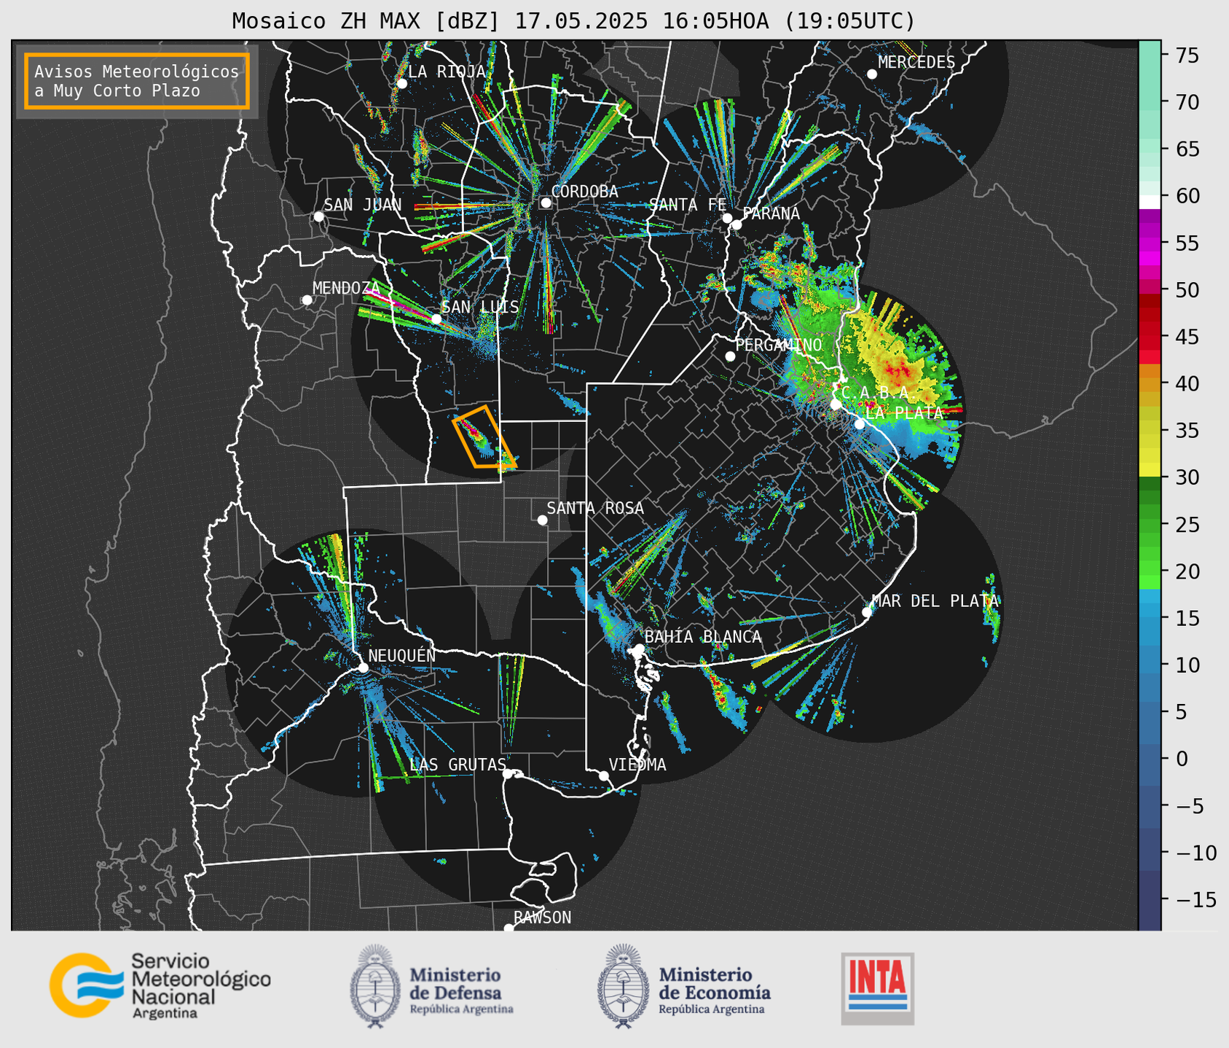This screenshot has width=1229, height=1048.
Task: Click the MENDOZA city label
Action: coord(347,288)
